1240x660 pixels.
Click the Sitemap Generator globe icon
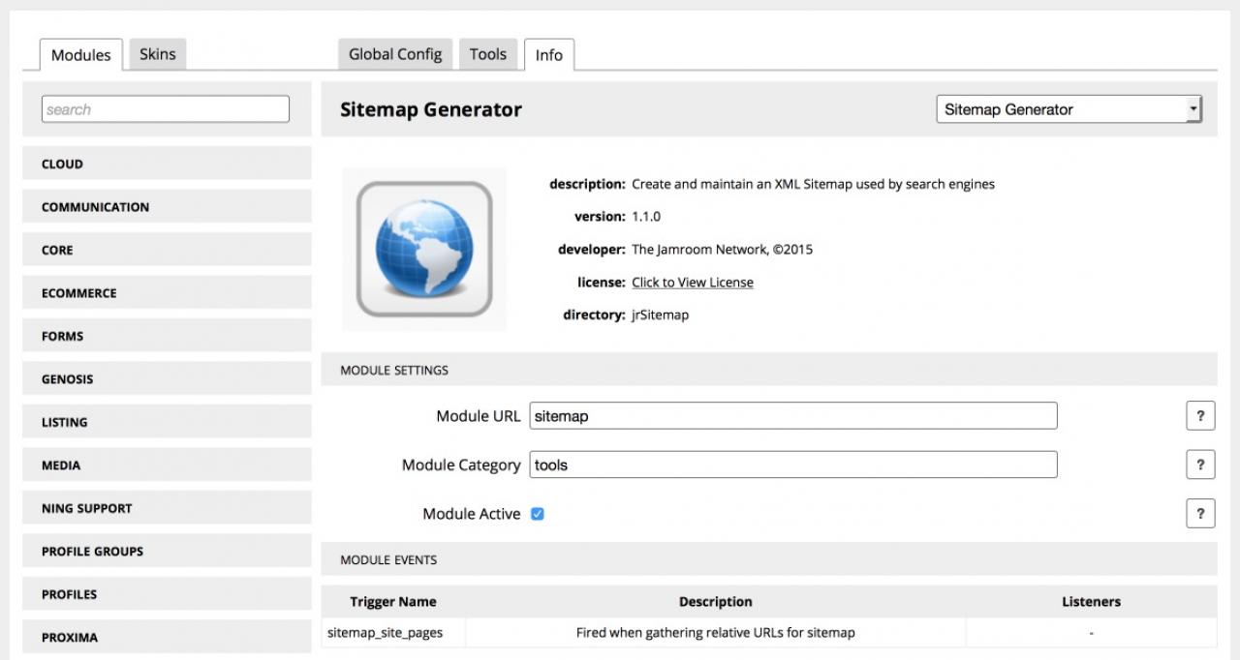pos(424,250)
